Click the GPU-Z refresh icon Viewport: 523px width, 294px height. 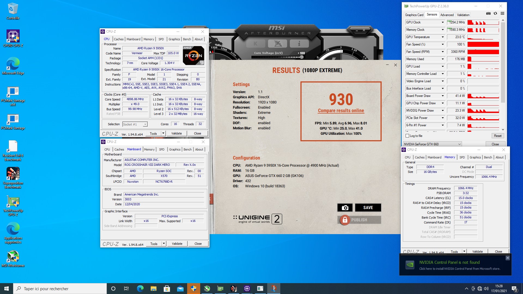coord(495,13)
